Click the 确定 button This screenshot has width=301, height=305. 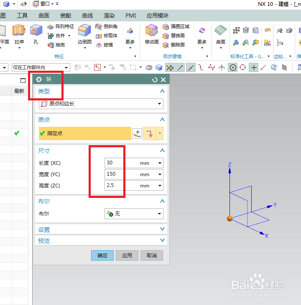pos(102,255)
